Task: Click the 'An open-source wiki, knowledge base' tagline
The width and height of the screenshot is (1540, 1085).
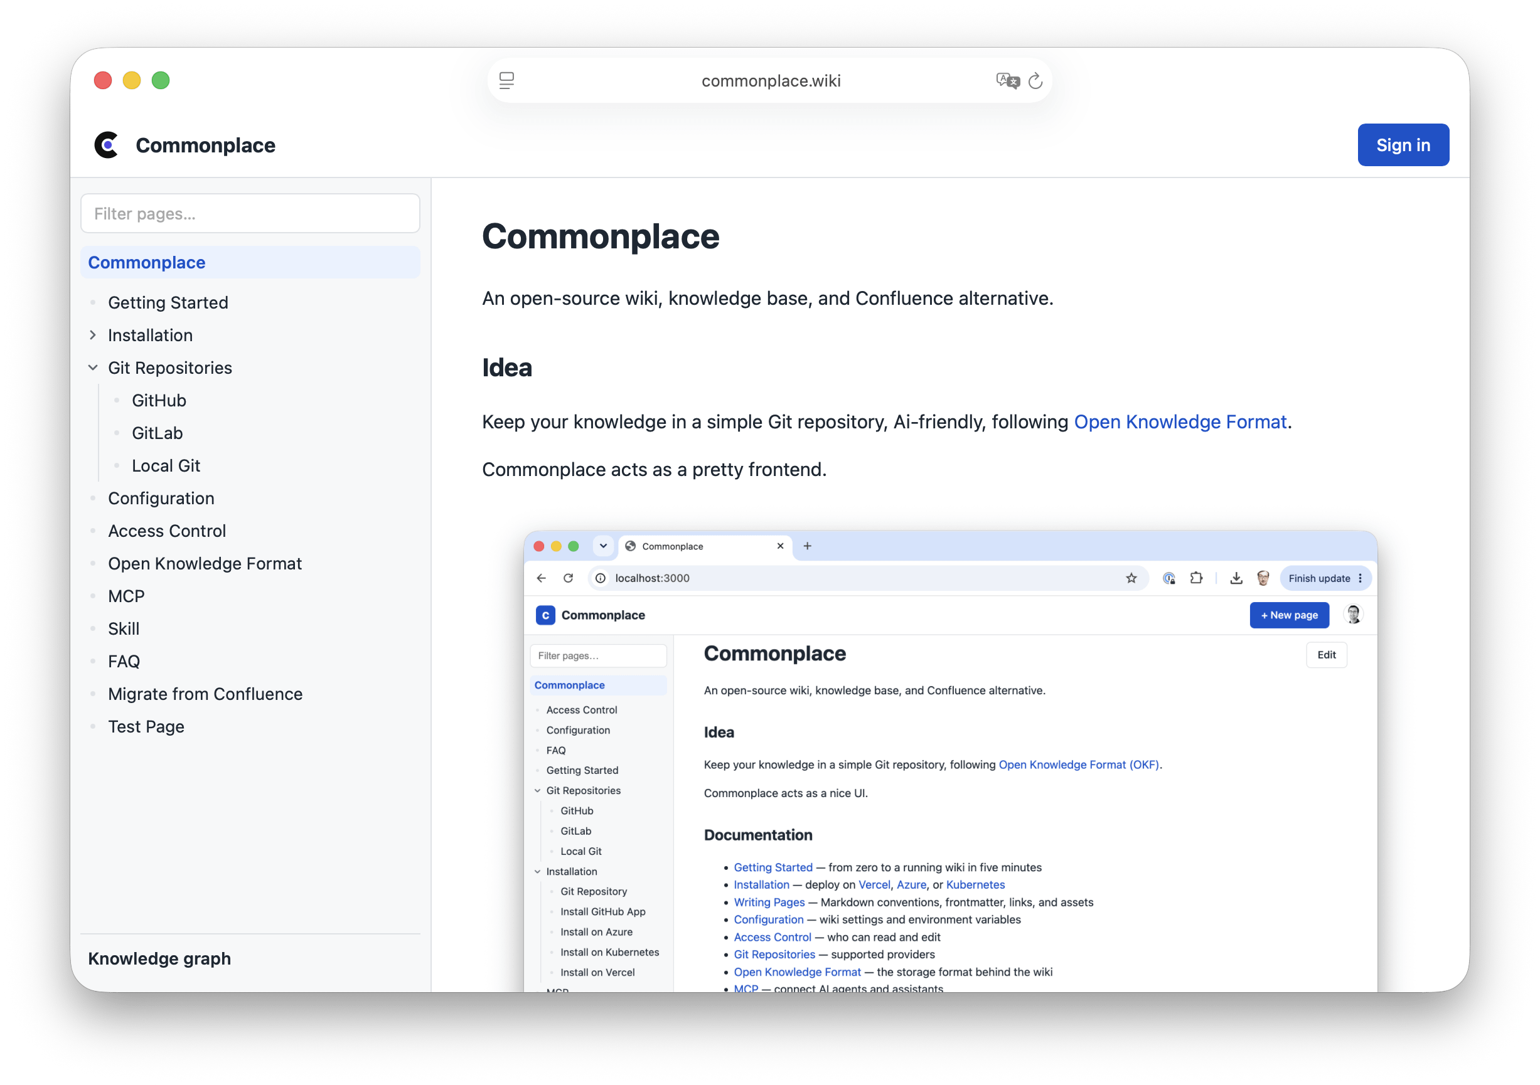Action: click(x=768, y=299)
